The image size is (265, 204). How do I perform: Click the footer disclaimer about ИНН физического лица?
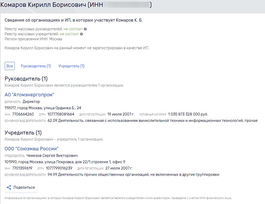coord(118,198)
